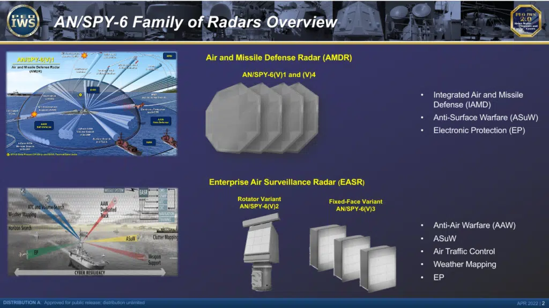Click the EASR box in the ship diagram
This screenshot has height=308, width=549.
point(144,192)
